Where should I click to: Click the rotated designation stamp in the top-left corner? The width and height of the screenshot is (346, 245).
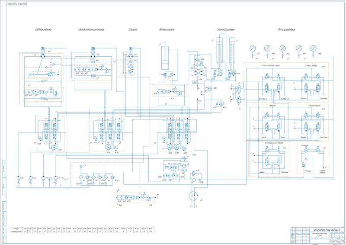(x=16, y=4)
